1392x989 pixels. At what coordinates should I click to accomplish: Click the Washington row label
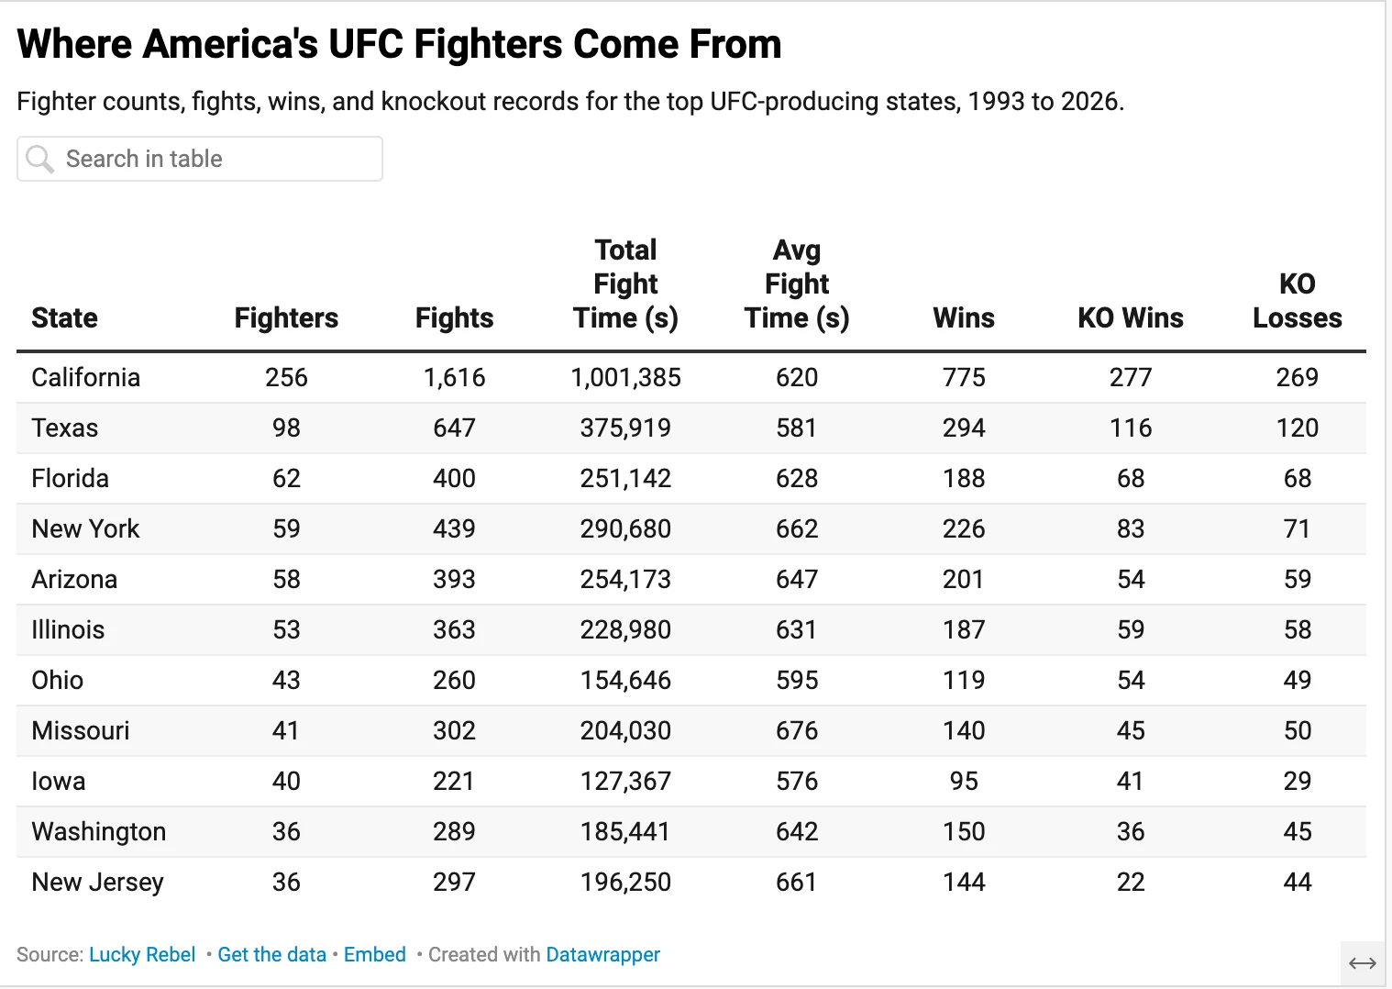(x=98, y=831)
